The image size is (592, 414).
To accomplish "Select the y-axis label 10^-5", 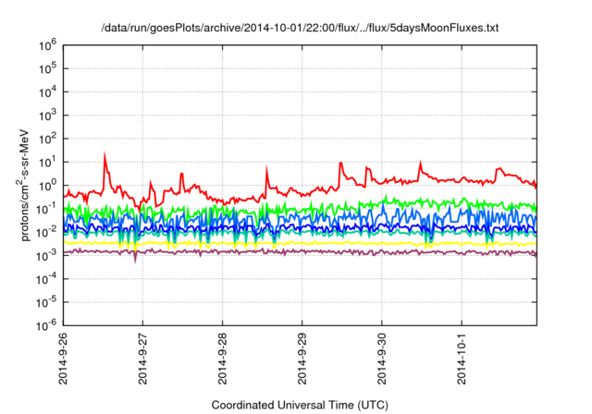I will pyautogui.click(x=47, y=303).
